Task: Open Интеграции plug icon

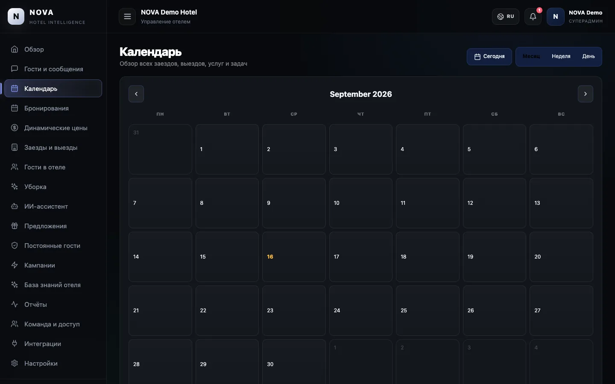Action: 15,343
